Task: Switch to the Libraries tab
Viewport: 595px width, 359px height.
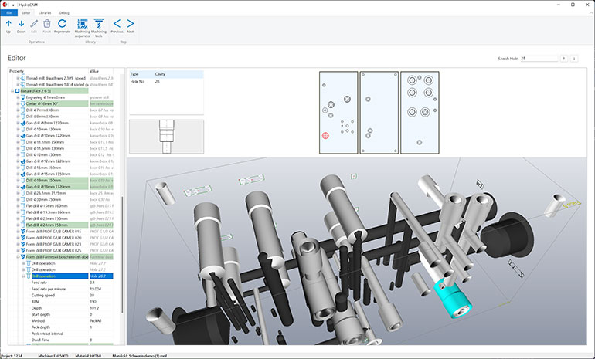Action: pyautogui.click(x=45, y=13)
